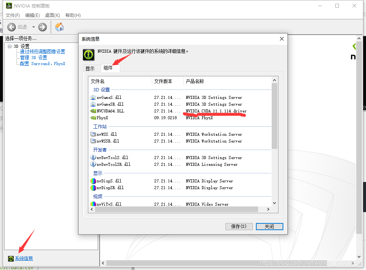Click main window scroll down arrow
366x270 pixels.
coord(359,257)
